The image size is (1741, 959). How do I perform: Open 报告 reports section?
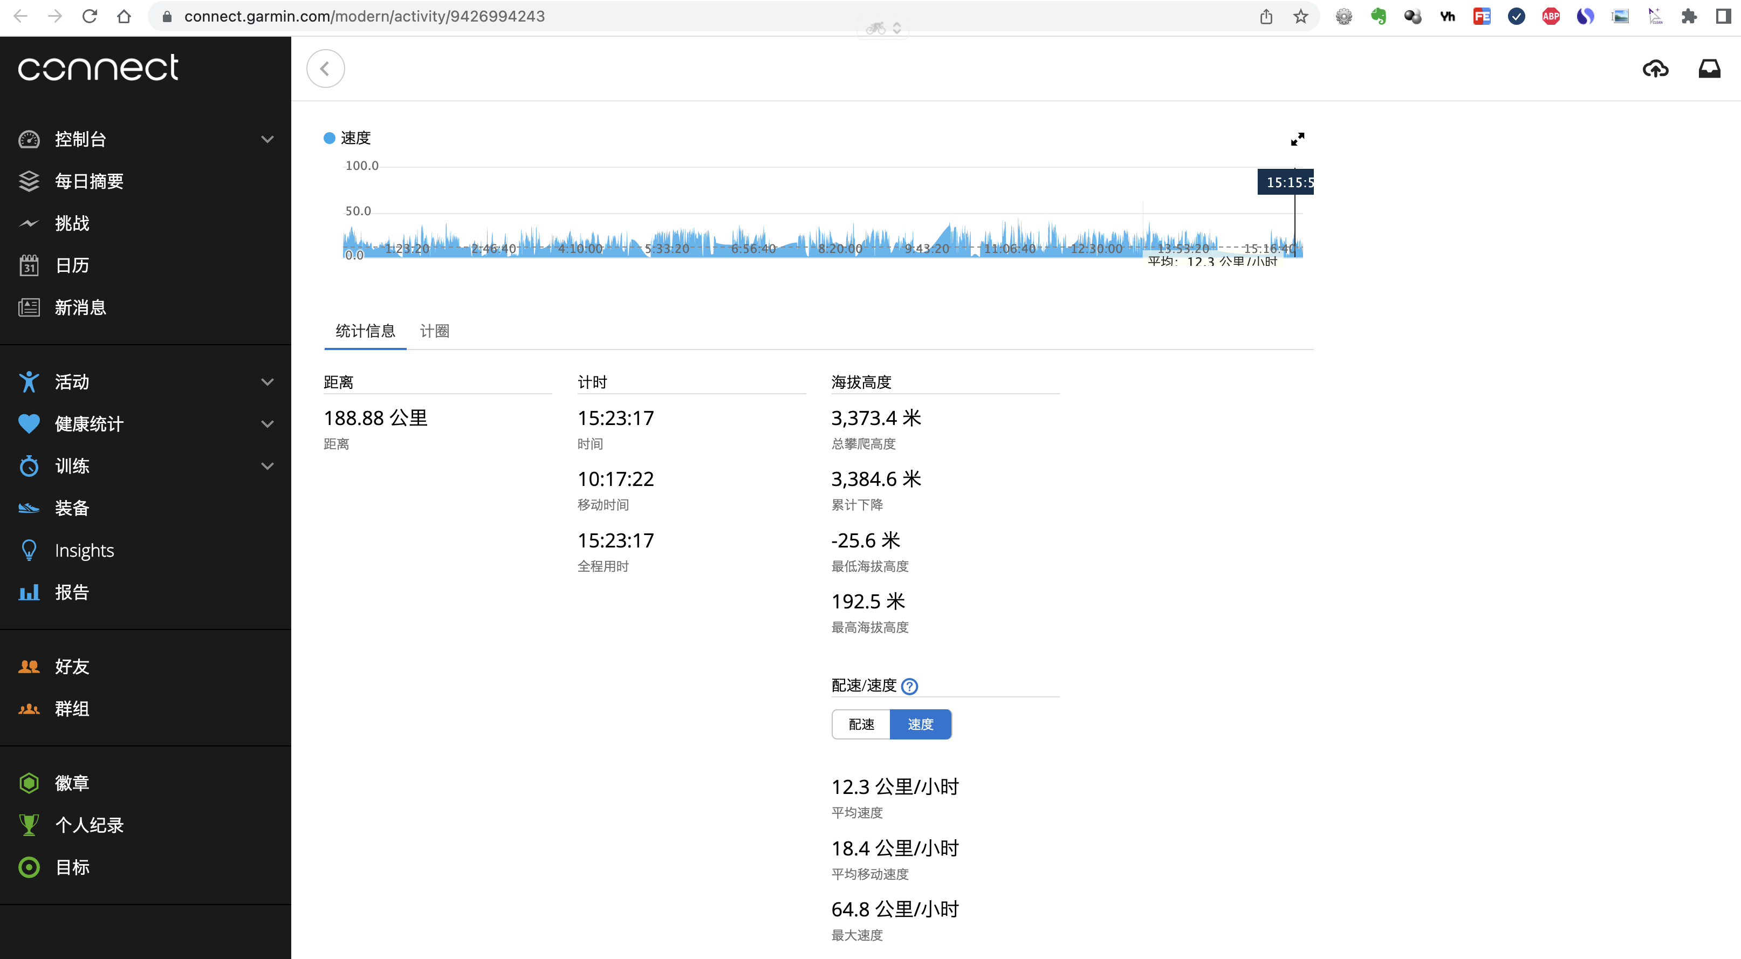(73, 593)
